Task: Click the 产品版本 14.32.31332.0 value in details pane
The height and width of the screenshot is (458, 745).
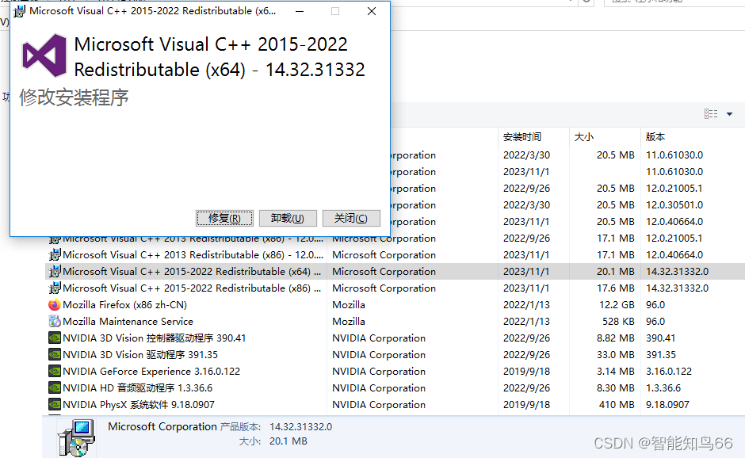Action: coord(300,426)
